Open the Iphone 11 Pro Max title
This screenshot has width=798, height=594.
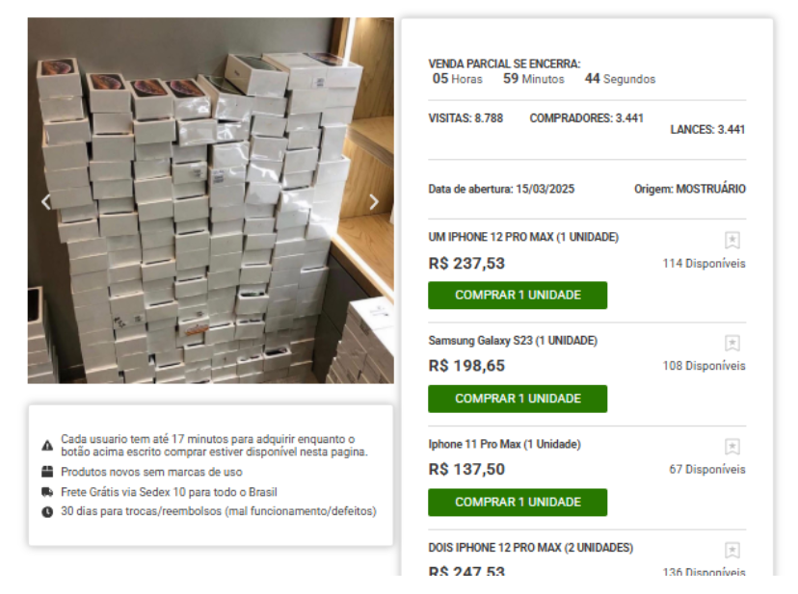[x=504, y=444]
